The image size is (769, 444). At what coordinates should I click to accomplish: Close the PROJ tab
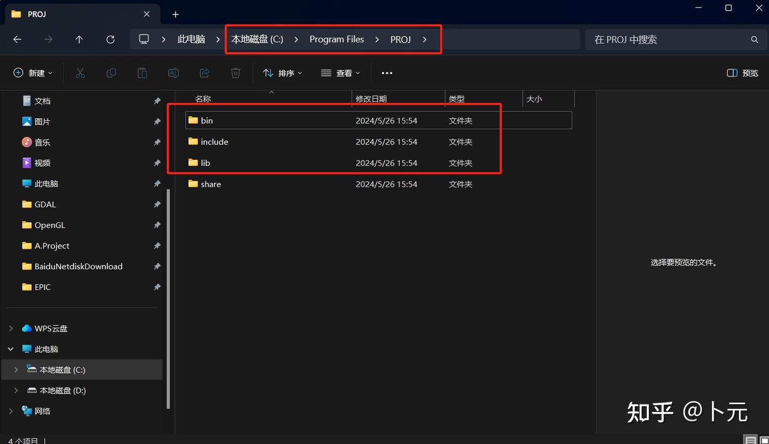[x=147, y=14]
